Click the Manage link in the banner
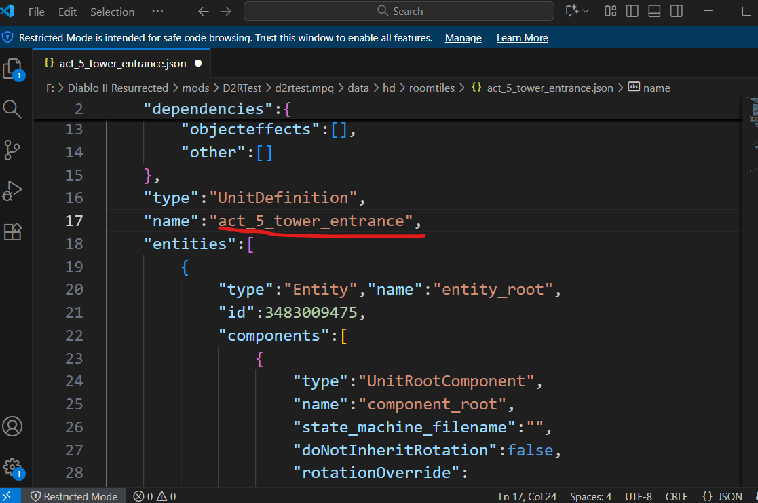 [463, 38]
